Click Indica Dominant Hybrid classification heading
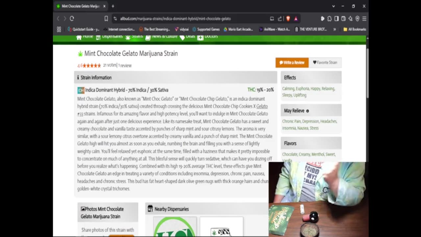This screenshot has height=237, width=421. pyautogui.click(x=127, y=90)
